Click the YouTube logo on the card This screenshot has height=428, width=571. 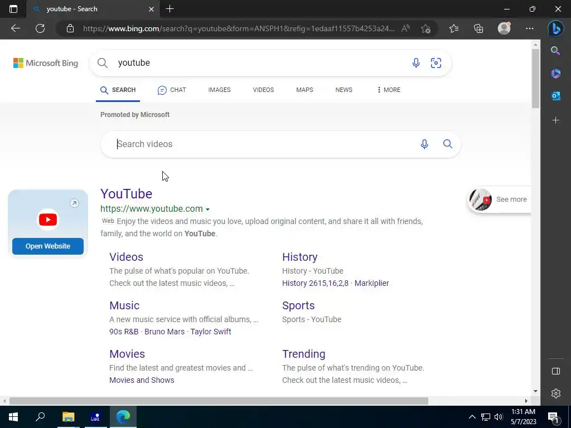pos(48,220)
